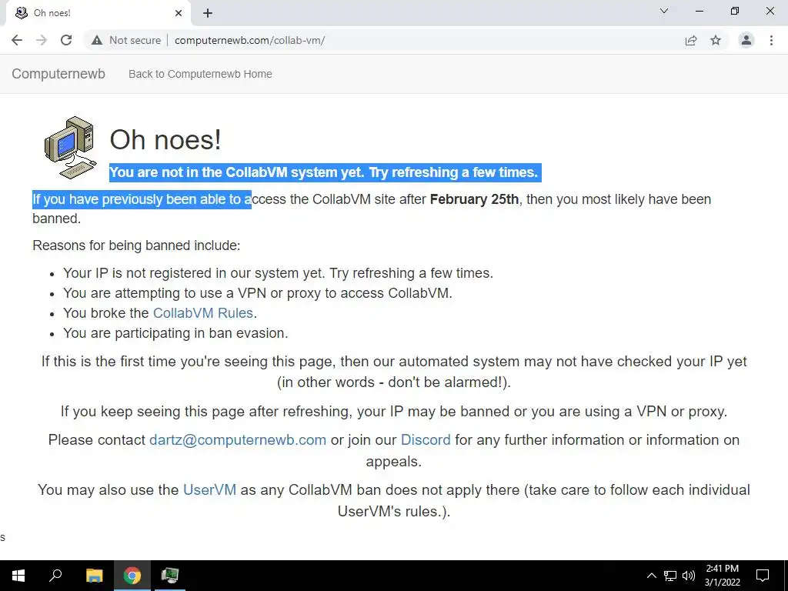Open the notification center icon
The width and height of the screenshot is (788, 591).
coord(763,576)
